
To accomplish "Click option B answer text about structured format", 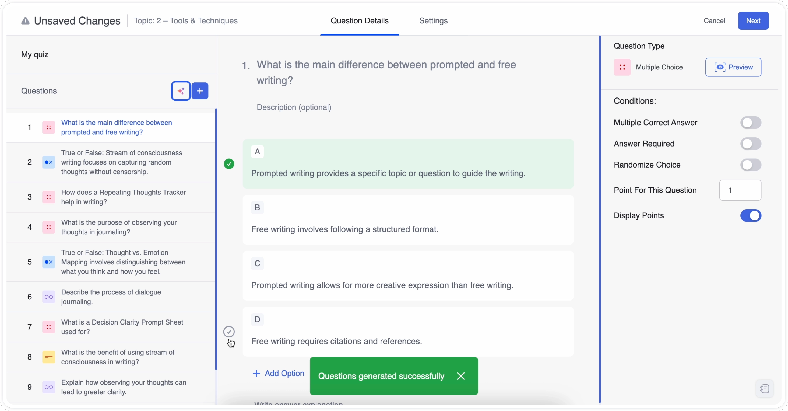I will click(344, 229).
